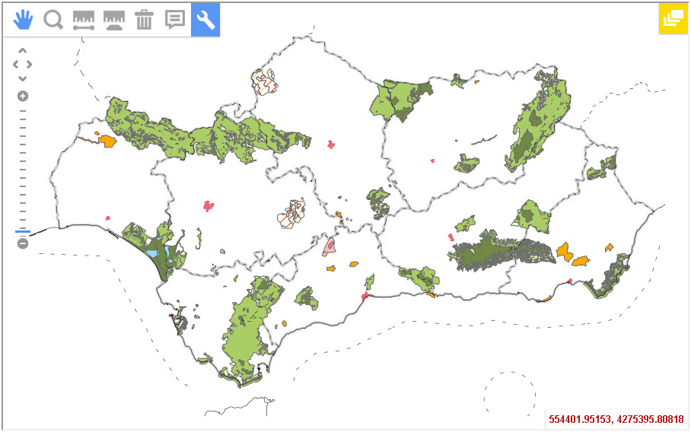Click the red coordinates readout

point(616,419)
